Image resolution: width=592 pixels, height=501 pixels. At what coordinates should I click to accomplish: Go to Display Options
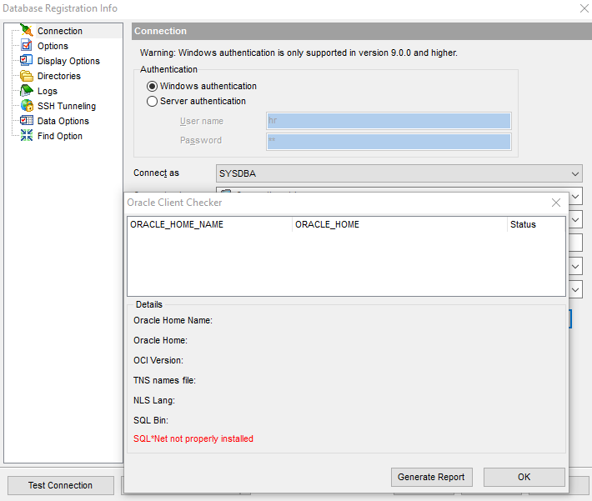pos(68,61)
